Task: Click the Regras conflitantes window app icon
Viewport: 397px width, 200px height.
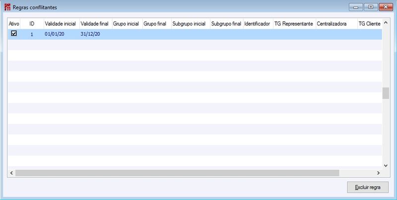Action: [7, 7]
